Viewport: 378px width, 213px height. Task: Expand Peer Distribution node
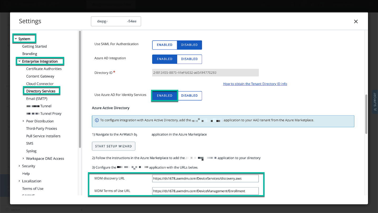tap(23, 121)
